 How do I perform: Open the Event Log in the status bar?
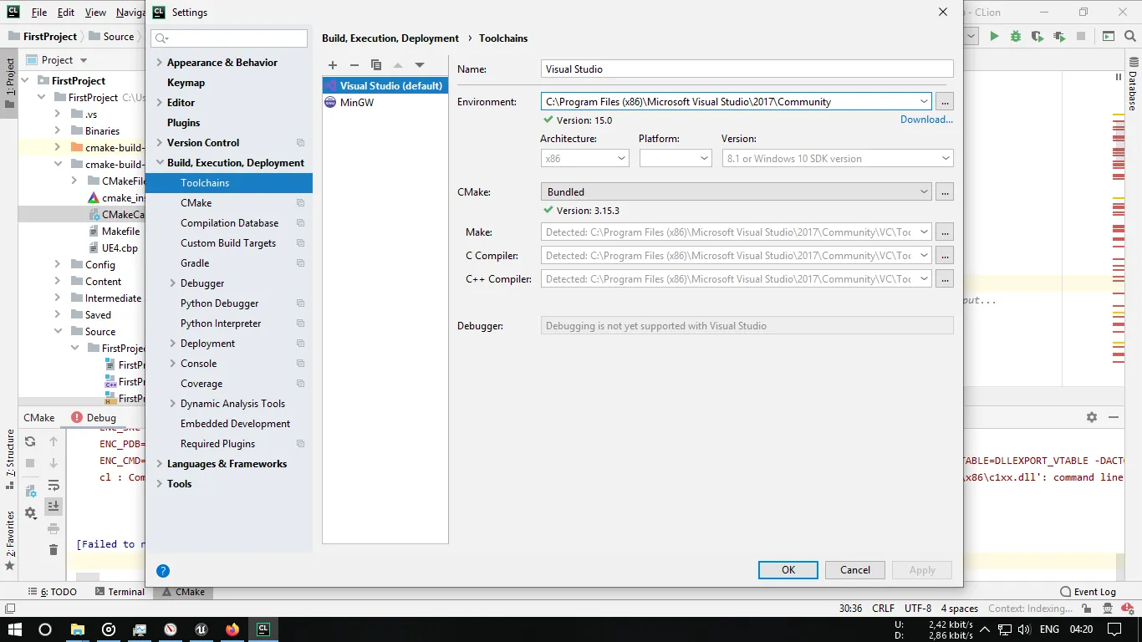pos(1088,592)
